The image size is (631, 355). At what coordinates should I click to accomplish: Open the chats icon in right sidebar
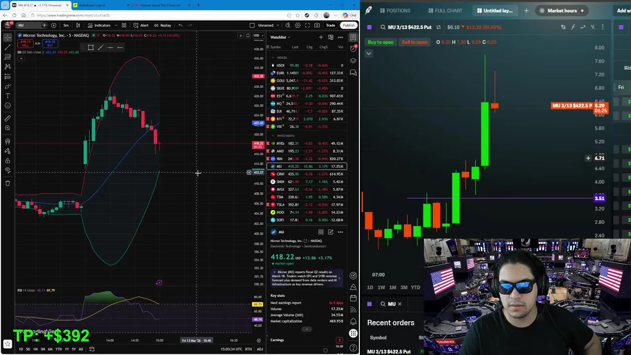pos(353,72)
